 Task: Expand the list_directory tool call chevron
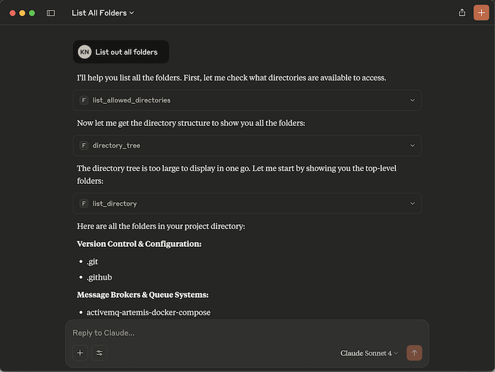pos(412,204)
